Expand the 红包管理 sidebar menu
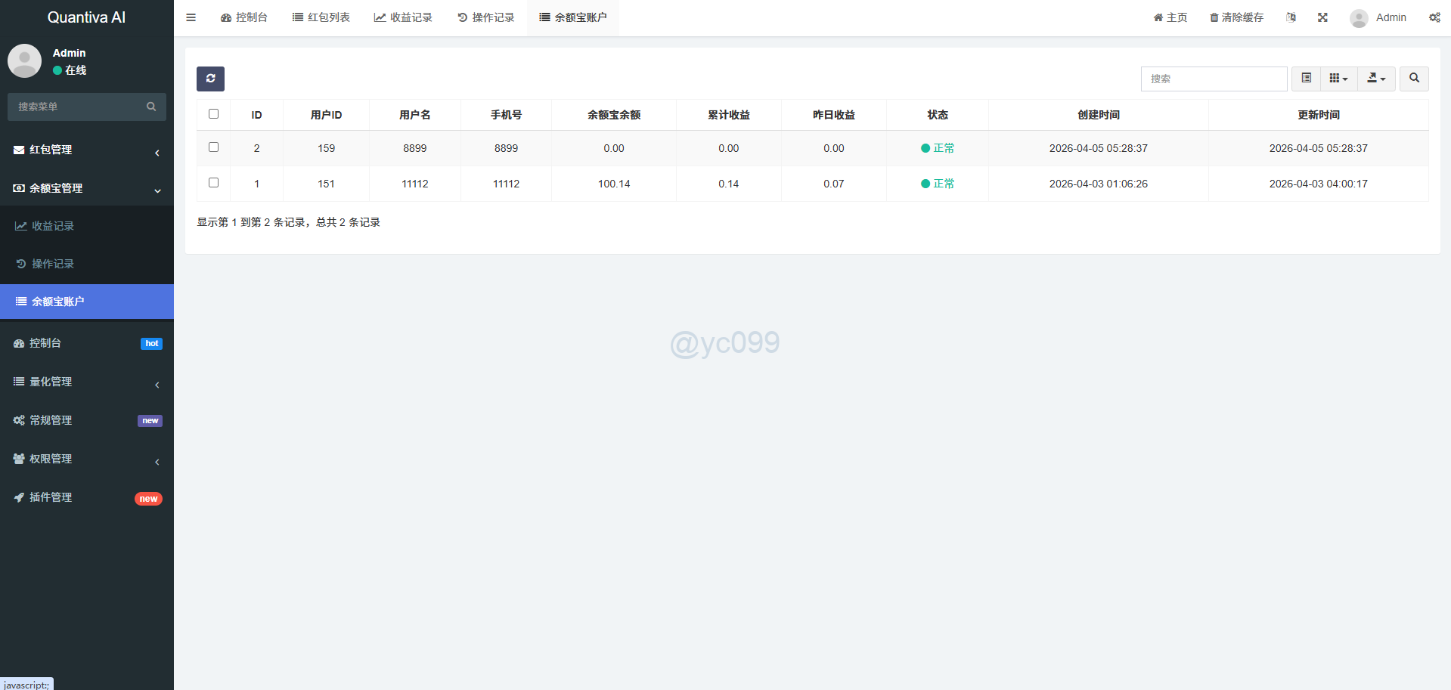 tap(87, 150)
